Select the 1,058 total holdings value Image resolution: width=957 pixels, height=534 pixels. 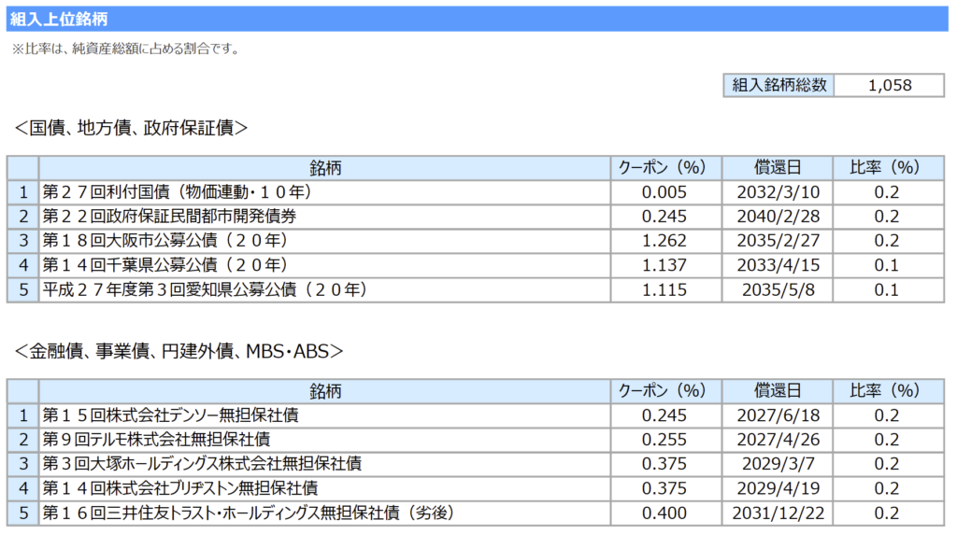889,85
